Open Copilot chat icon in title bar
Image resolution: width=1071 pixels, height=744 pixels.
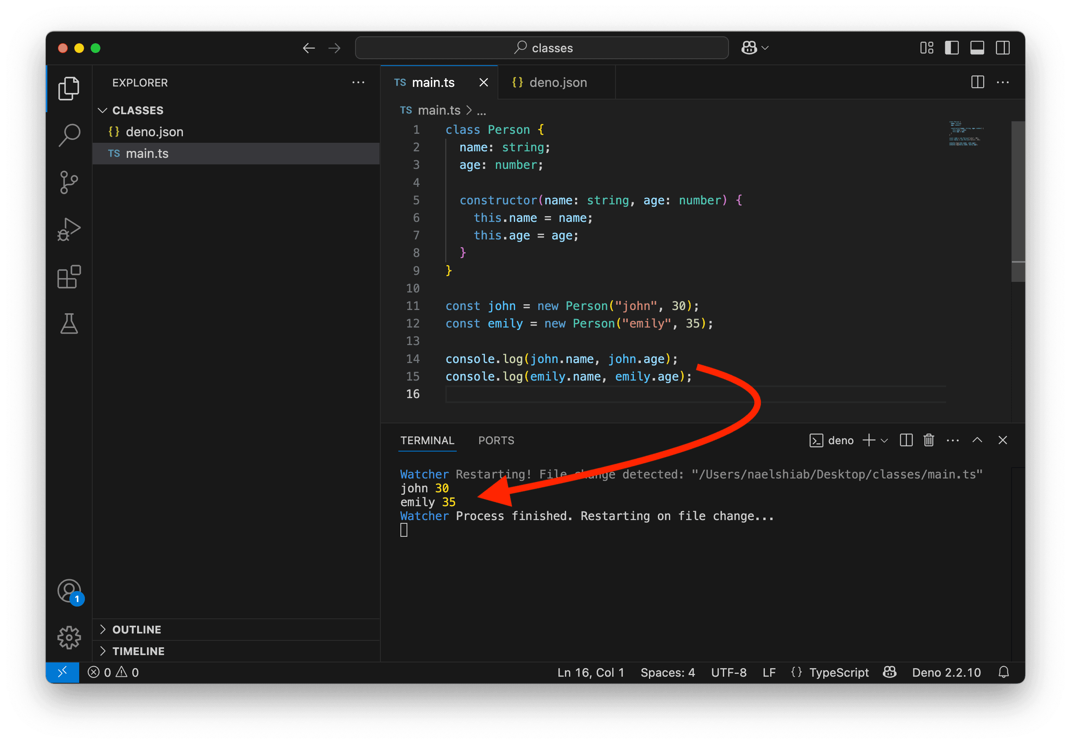tap(749, 48)
